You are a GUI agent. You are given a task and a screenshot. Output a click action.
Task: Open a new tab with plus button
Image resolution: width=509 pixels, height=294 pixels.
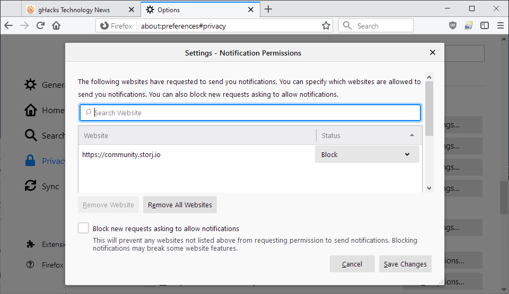268,10
